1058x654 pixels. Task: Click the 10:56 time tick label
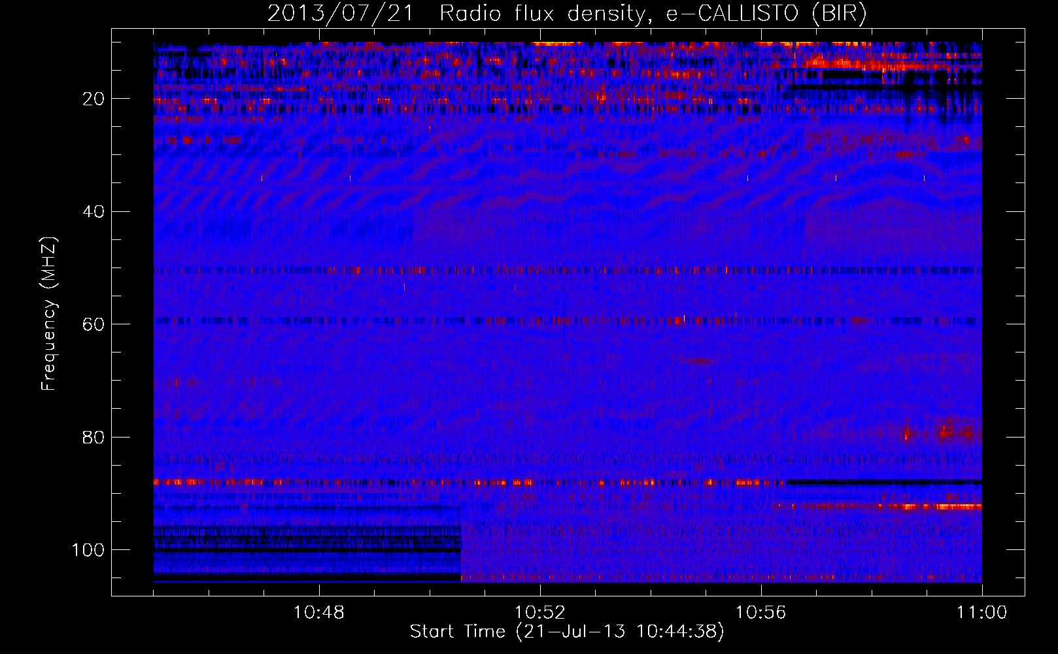coord(760,613)
